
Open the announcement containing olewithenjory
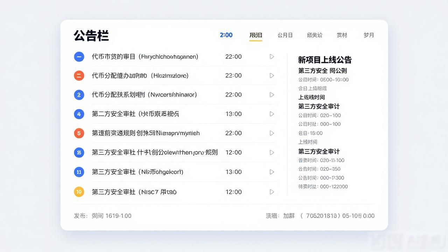coord(155,153)
